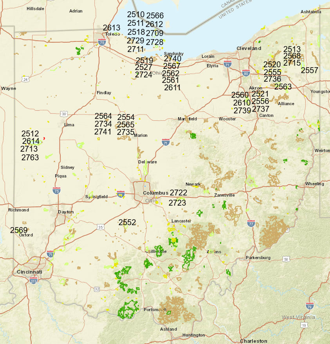
Task: Click the I-75 interstate shield near Toledo
Action: 101,42
